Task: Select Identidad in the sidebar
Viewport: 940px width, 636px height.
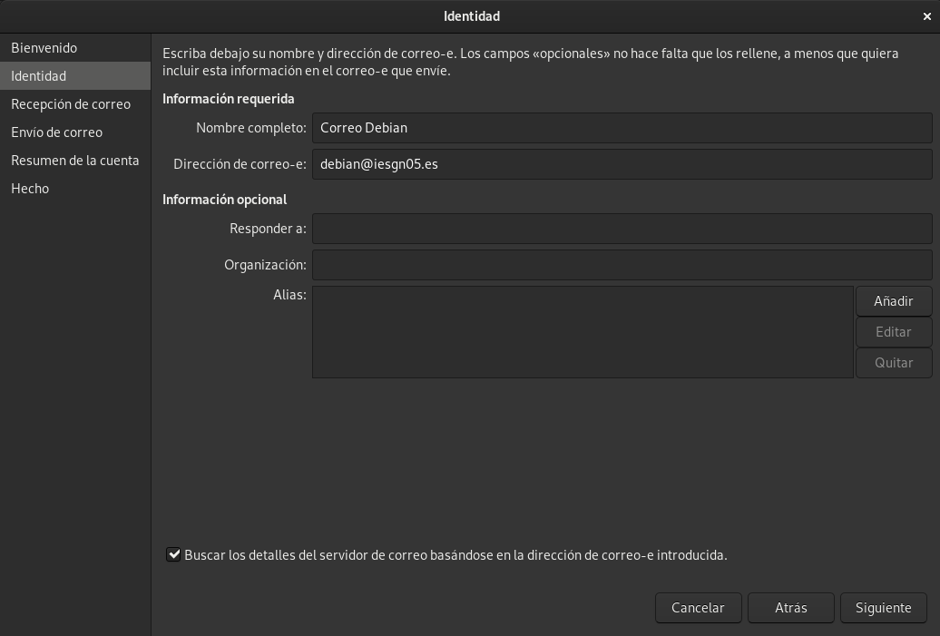Action: tap(38, 76)
